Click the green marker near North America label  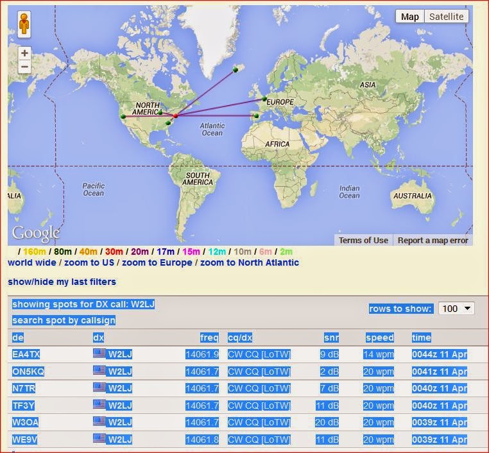pyautogui.click(x=160, y=112)
